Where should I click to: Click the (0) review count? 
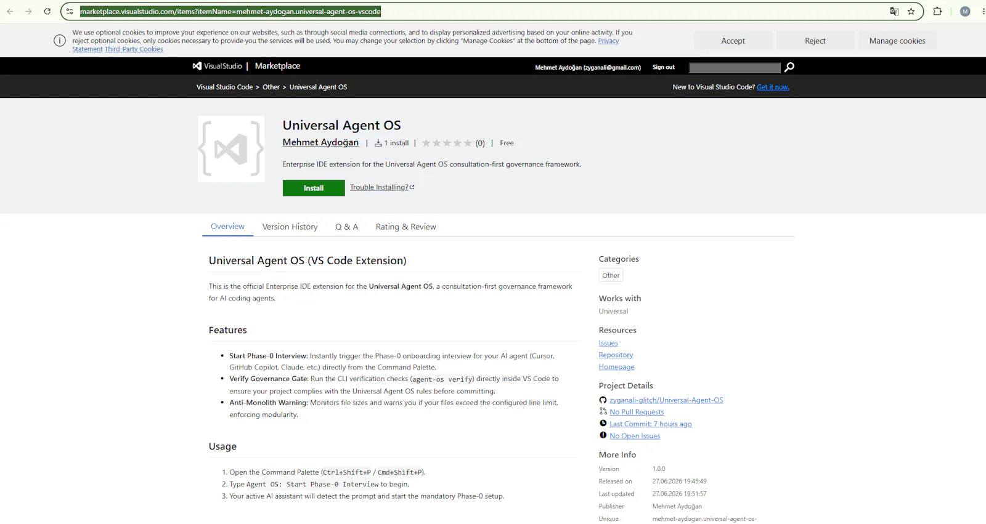coord(480,143)
